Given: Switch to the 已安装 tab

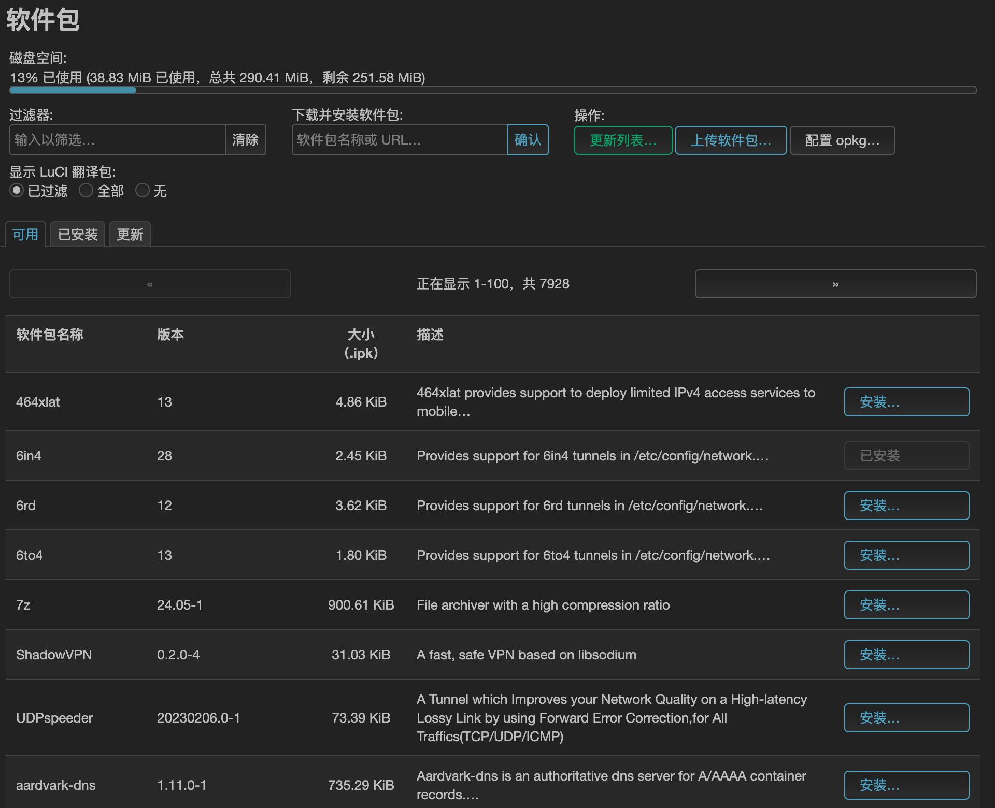Looking at the screenshot, I should click(78, 235).
